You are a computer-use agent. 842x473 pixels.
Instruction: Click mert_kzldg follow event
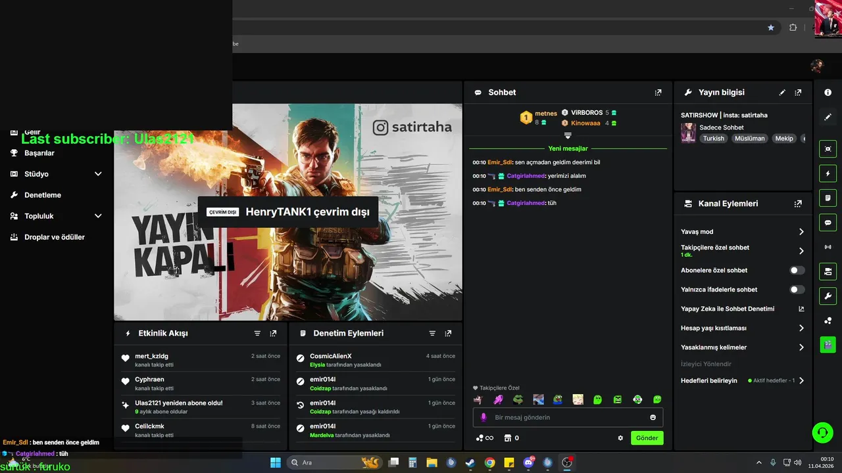click(x=151, y=356)
